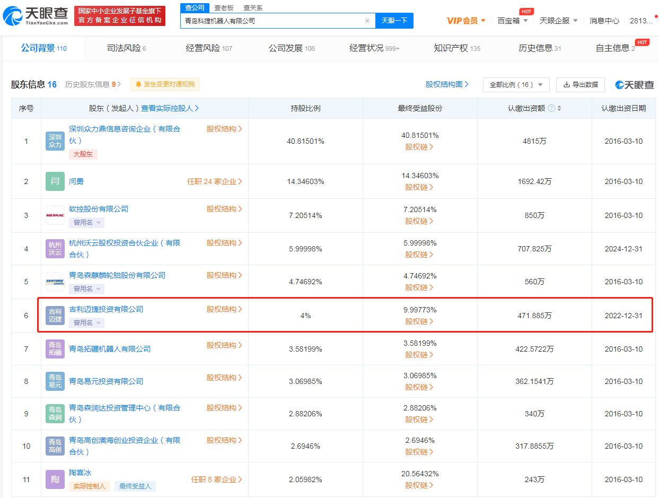The image size is (659, 498).
Task: Click the 天眼一下 search button
Action: 394,21
